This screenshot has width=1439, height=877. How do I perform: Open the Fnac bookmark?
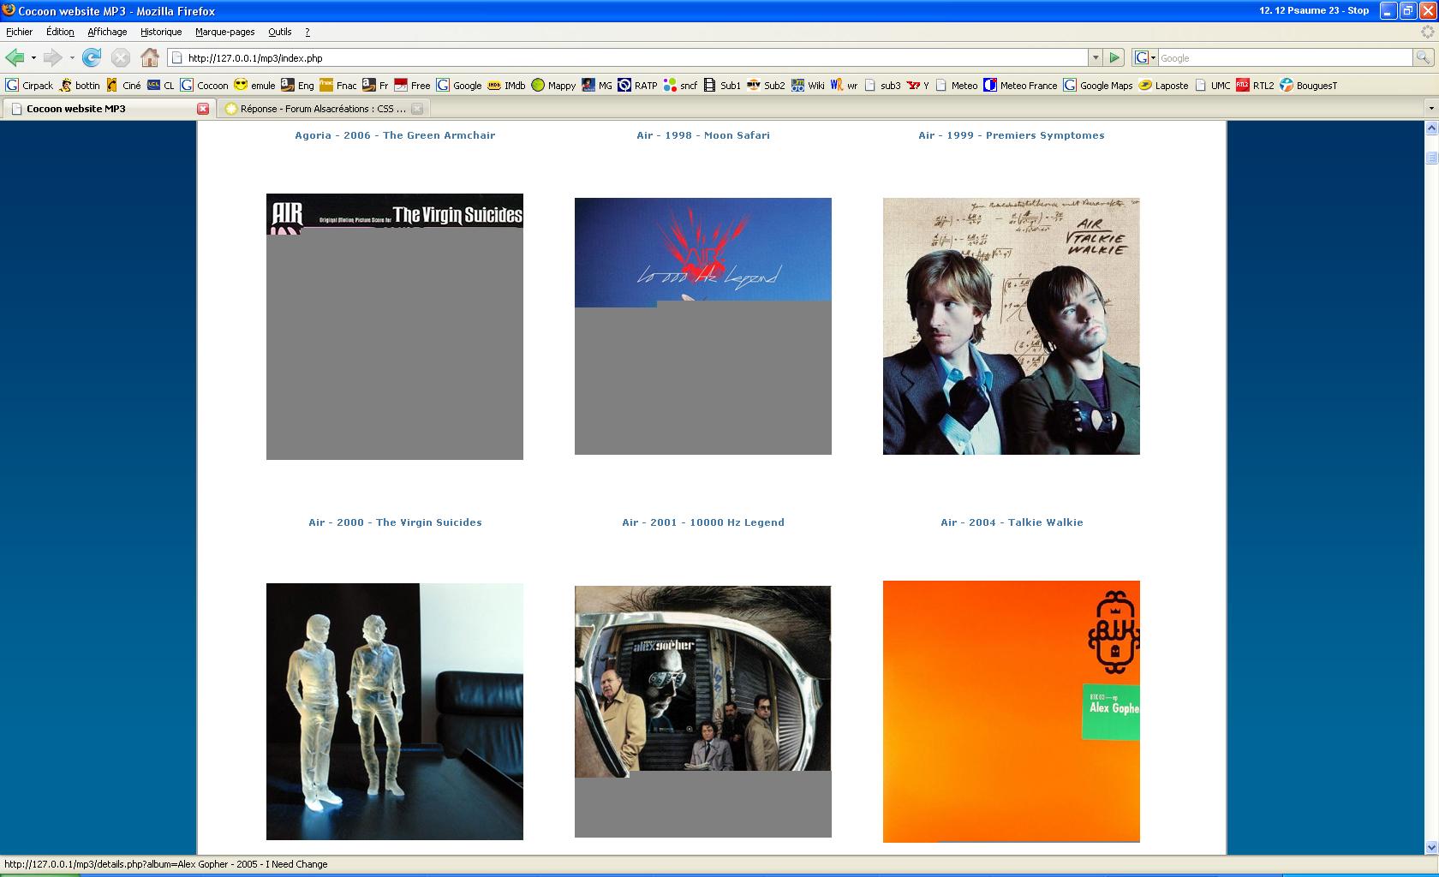(x=338, y=85)
